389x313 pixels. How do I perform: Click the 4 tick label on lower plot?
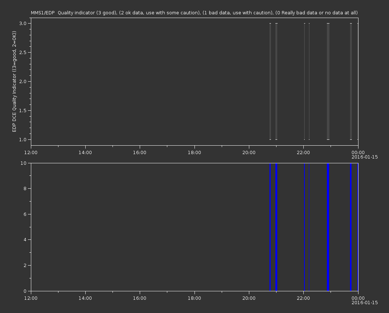(x=25, y=240)
